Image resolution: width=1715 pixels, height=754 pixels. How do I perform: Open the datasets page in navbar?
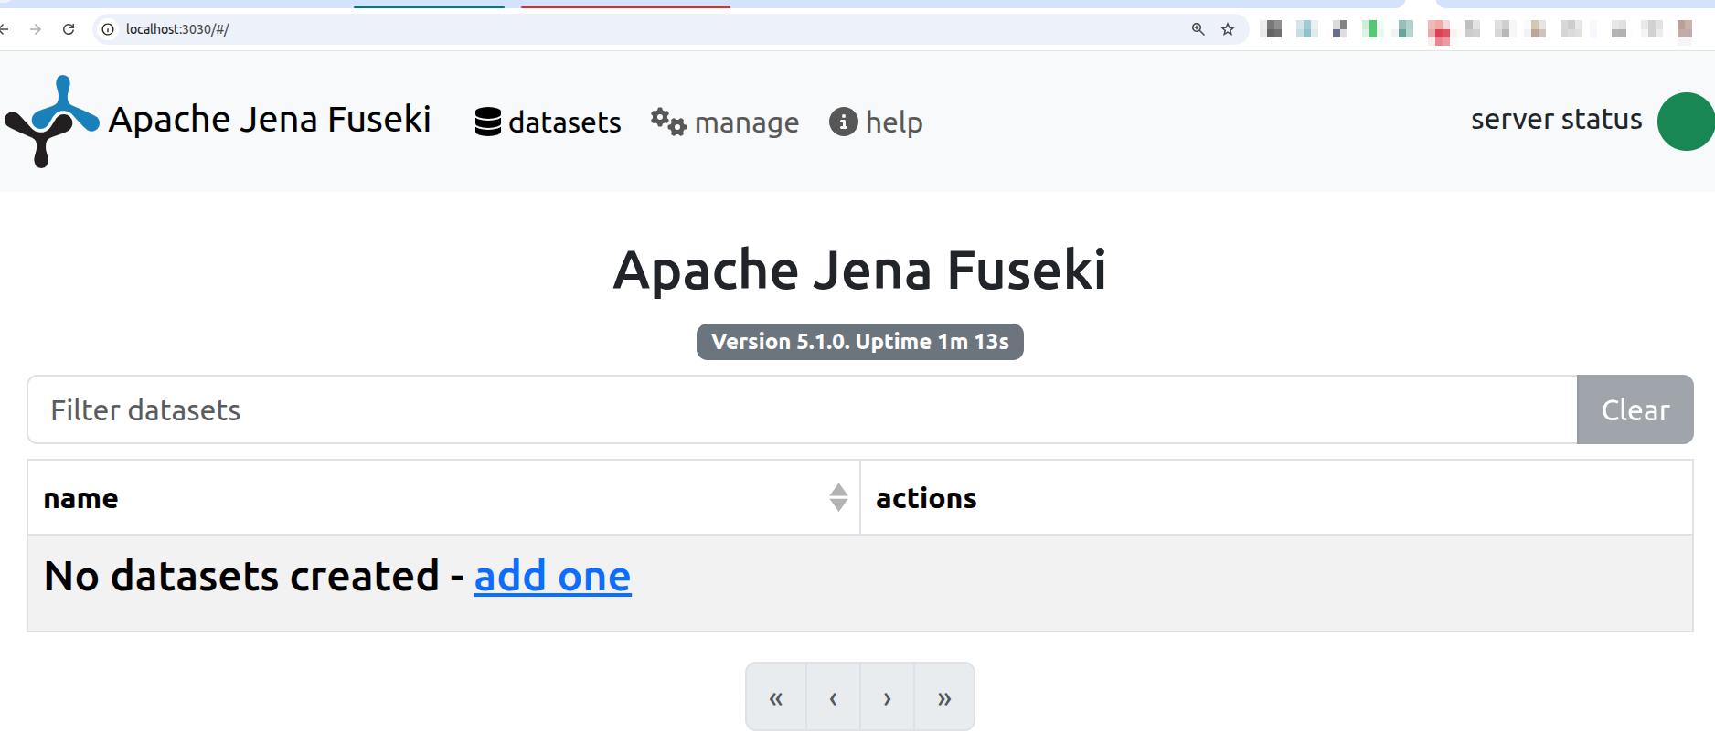[x=548, y=122]
